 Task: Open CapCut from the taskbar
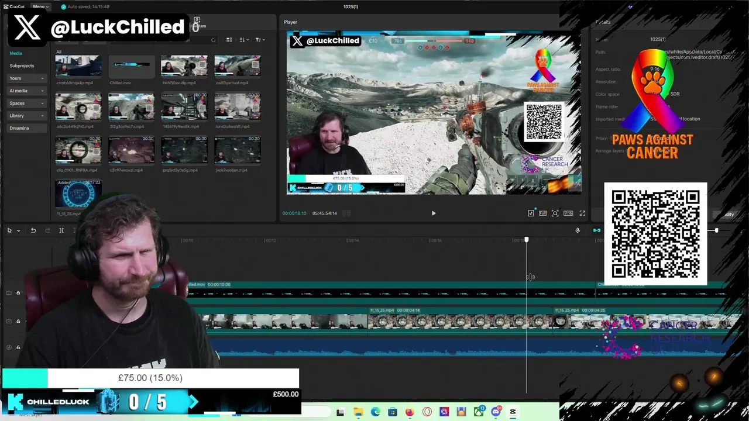click(x=513, y=412)
